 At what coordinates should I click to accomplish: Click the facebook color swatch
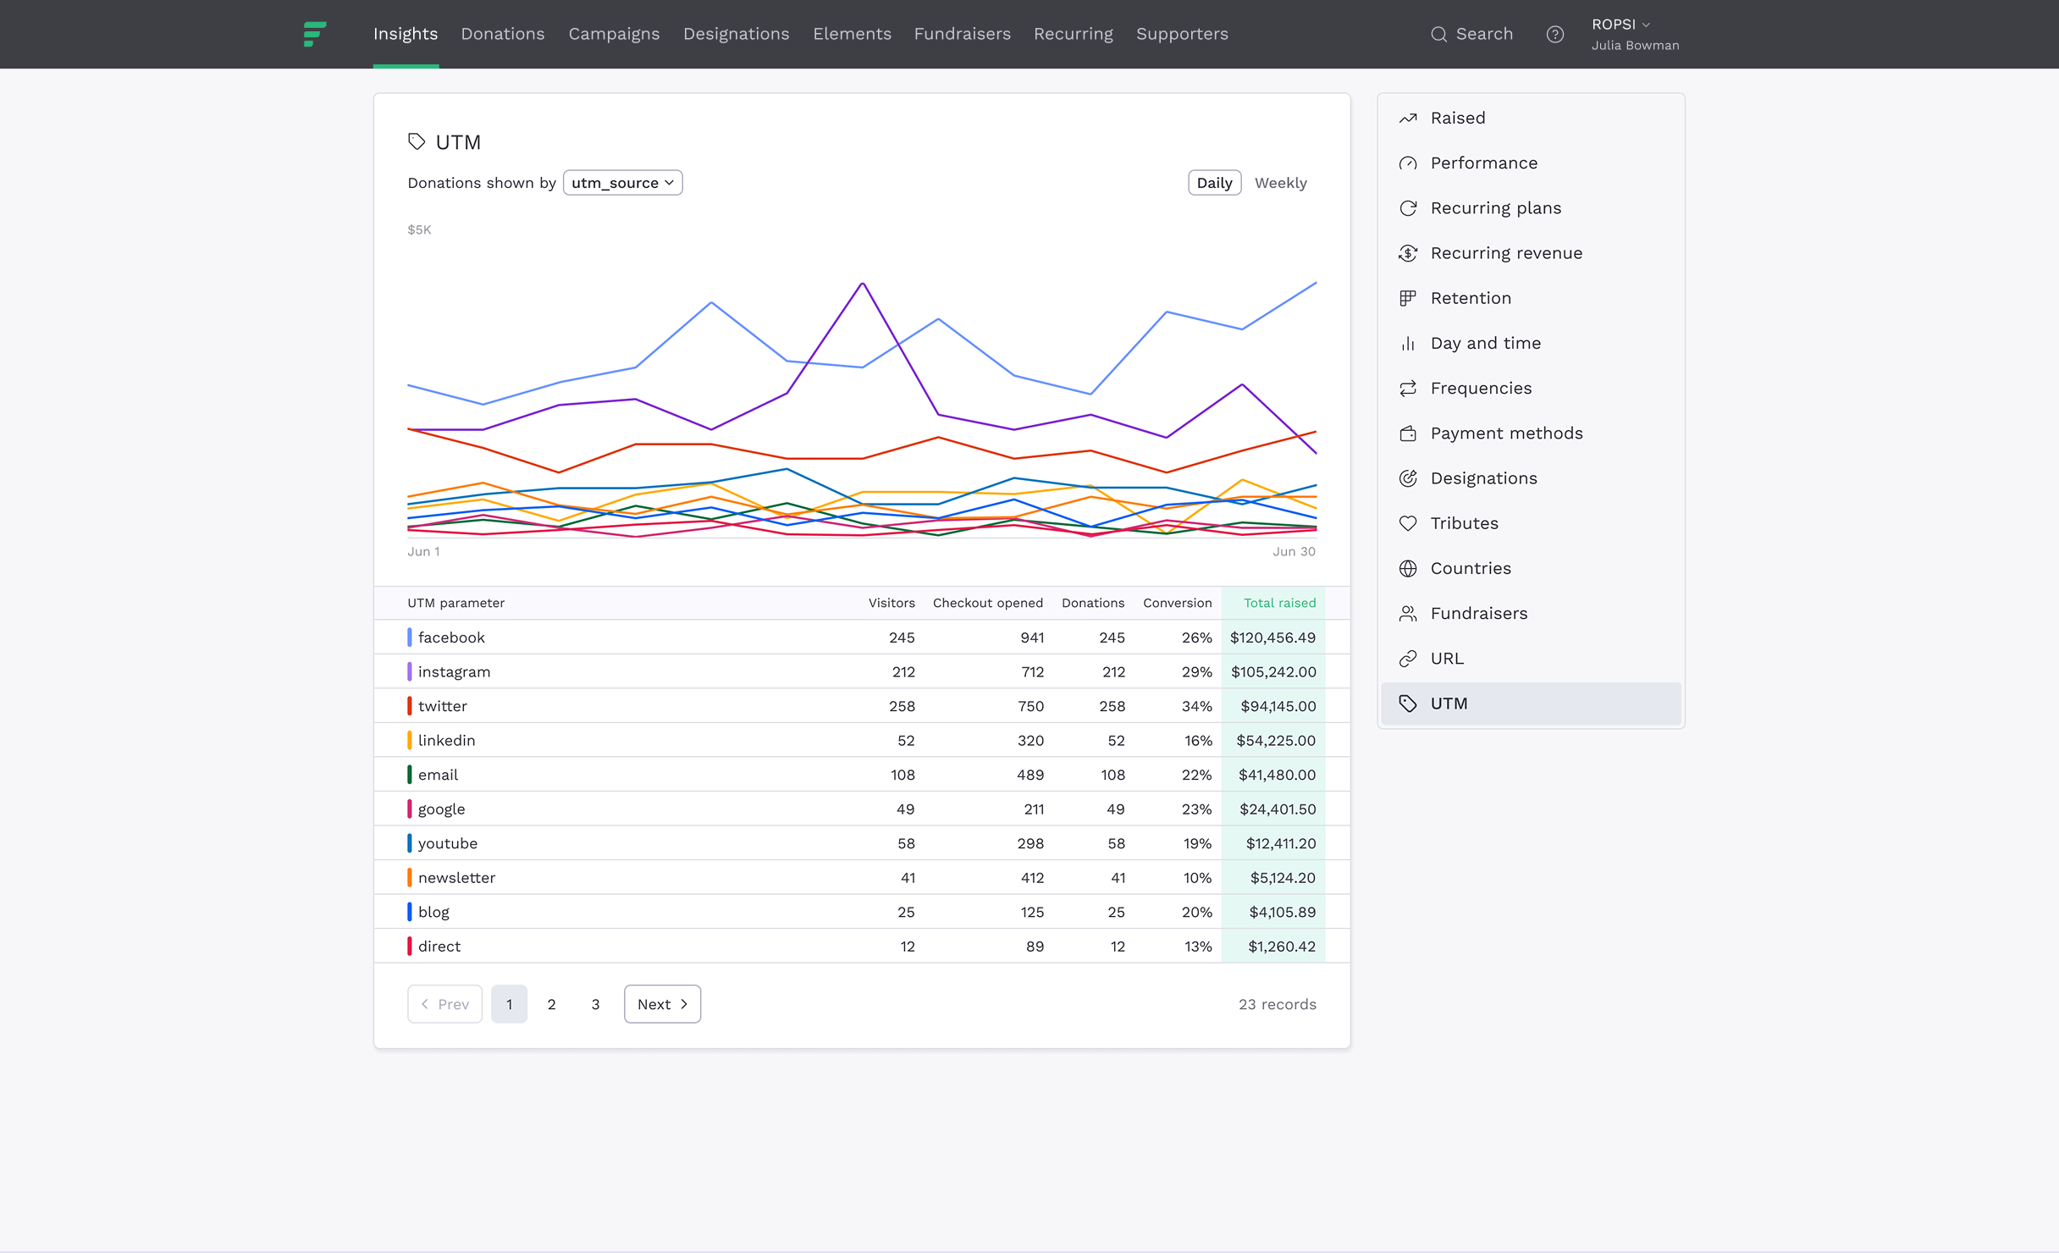(x=410, y=638)
